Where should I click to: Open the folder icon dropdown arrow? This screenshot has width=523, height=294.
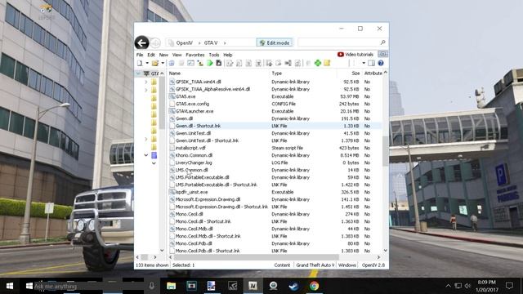pyautogui.click(x=163, y=63)
